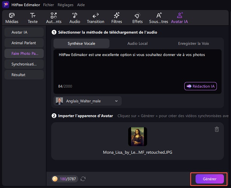This screenshot has width=231, height=188.
Task: Click the Générer button
Action: point(210,179)
